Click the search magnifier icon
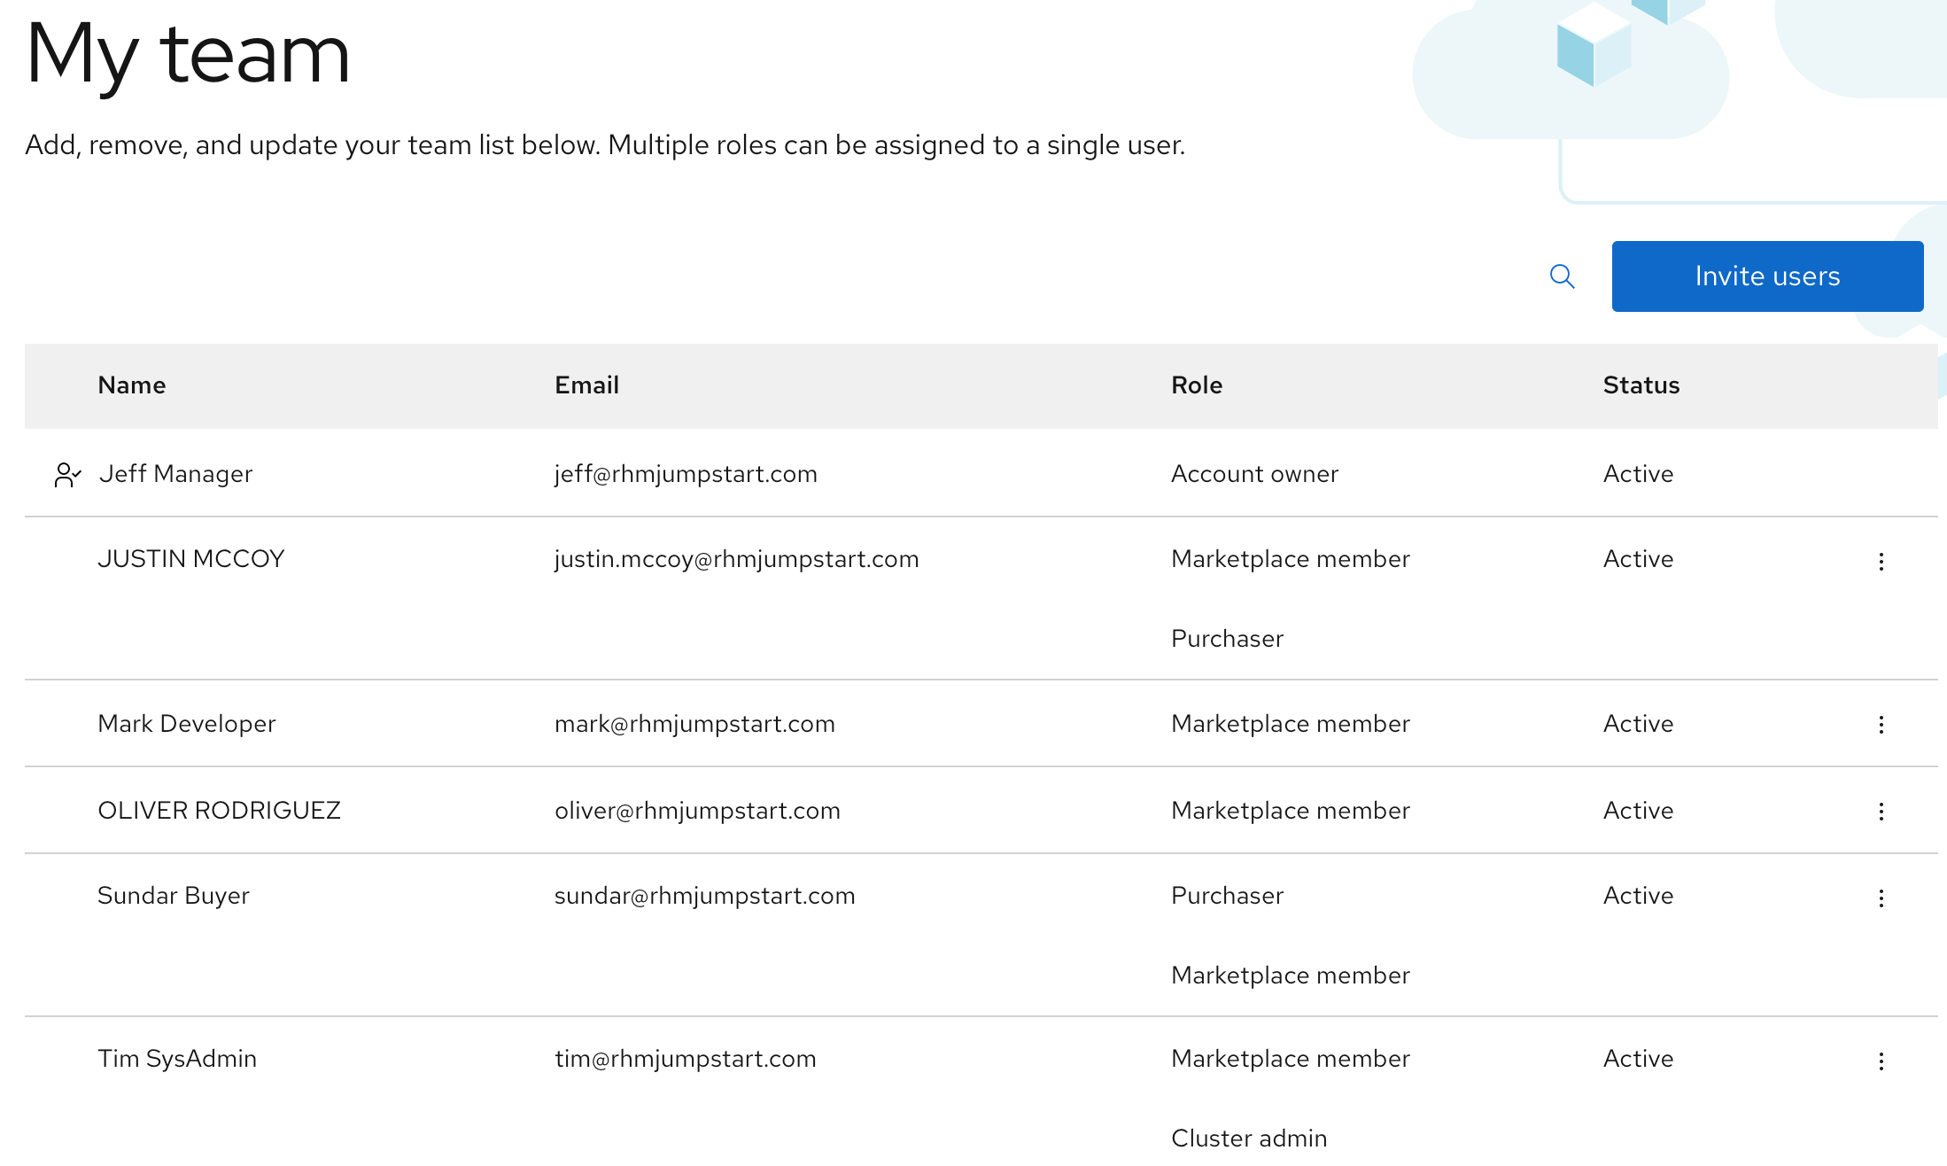 1563,276
